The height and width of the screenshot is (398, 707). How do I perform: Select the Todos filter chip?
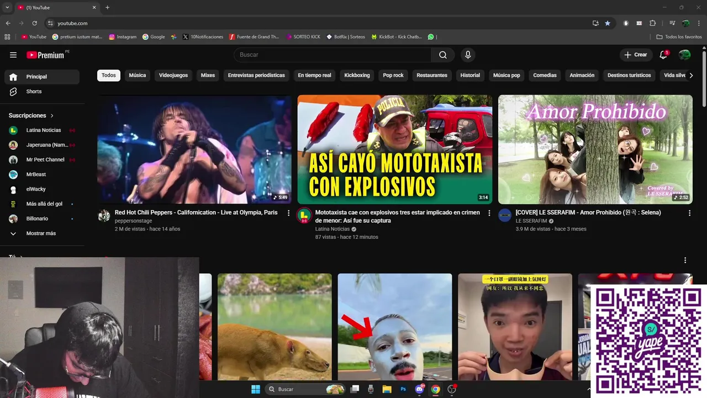click(109, 75)
